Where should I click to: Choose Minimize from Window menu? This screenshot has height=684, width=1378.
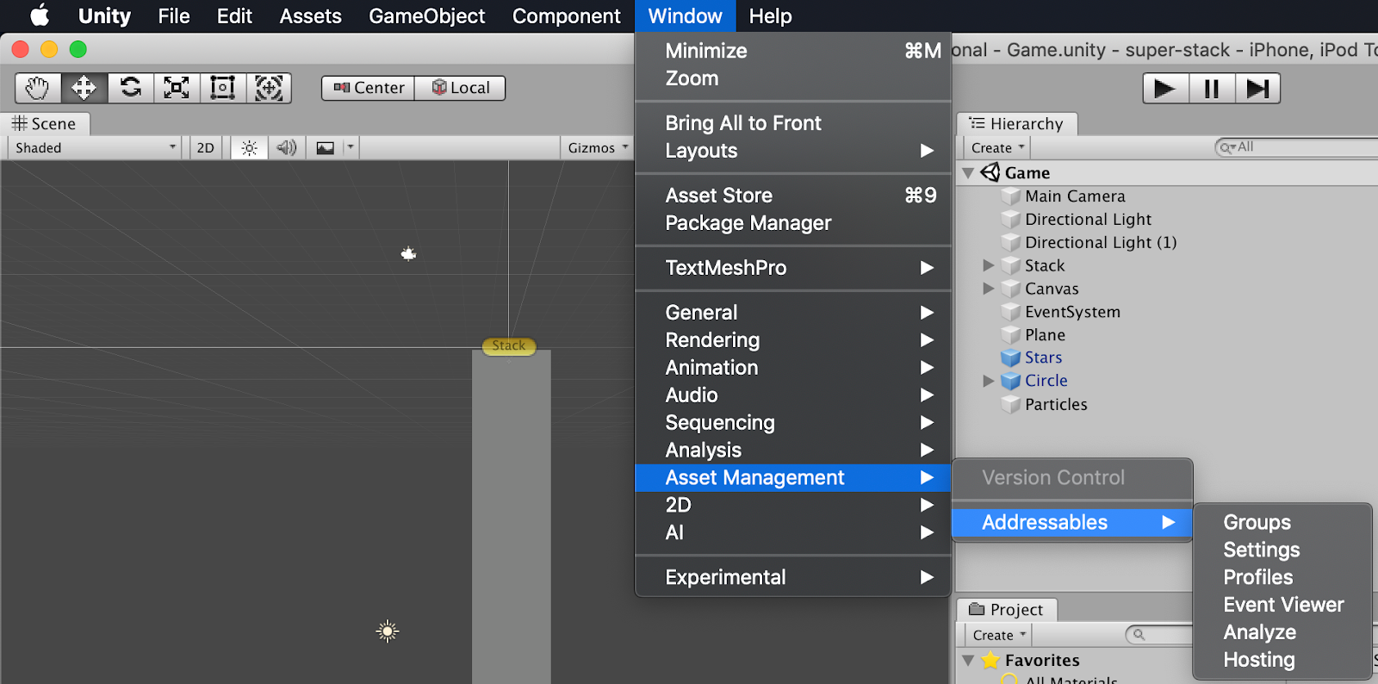click(792, 51)
